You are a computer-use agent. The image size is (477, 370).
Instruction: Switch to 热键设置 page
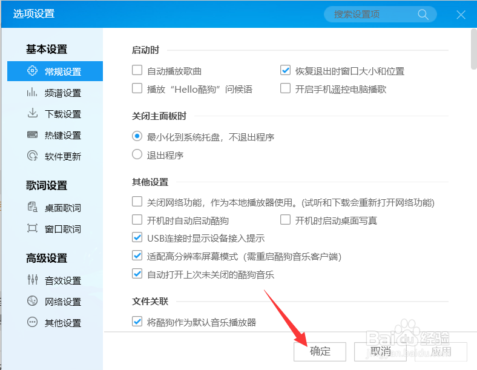55,135
